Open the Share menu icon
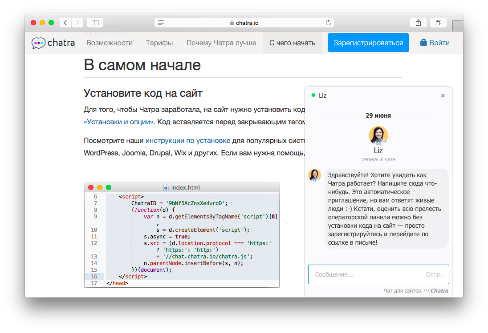 point(418,23)
